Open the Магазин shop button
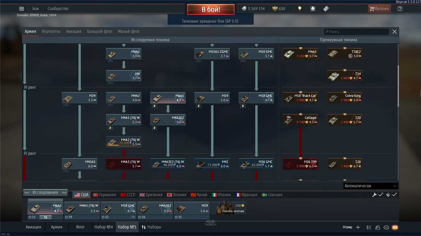421x236 pixels. click(379, 9)
